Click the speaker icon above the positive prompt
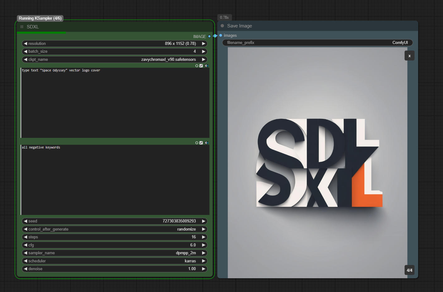The width and height of the screenshot is (443, 292). (206, 66)
